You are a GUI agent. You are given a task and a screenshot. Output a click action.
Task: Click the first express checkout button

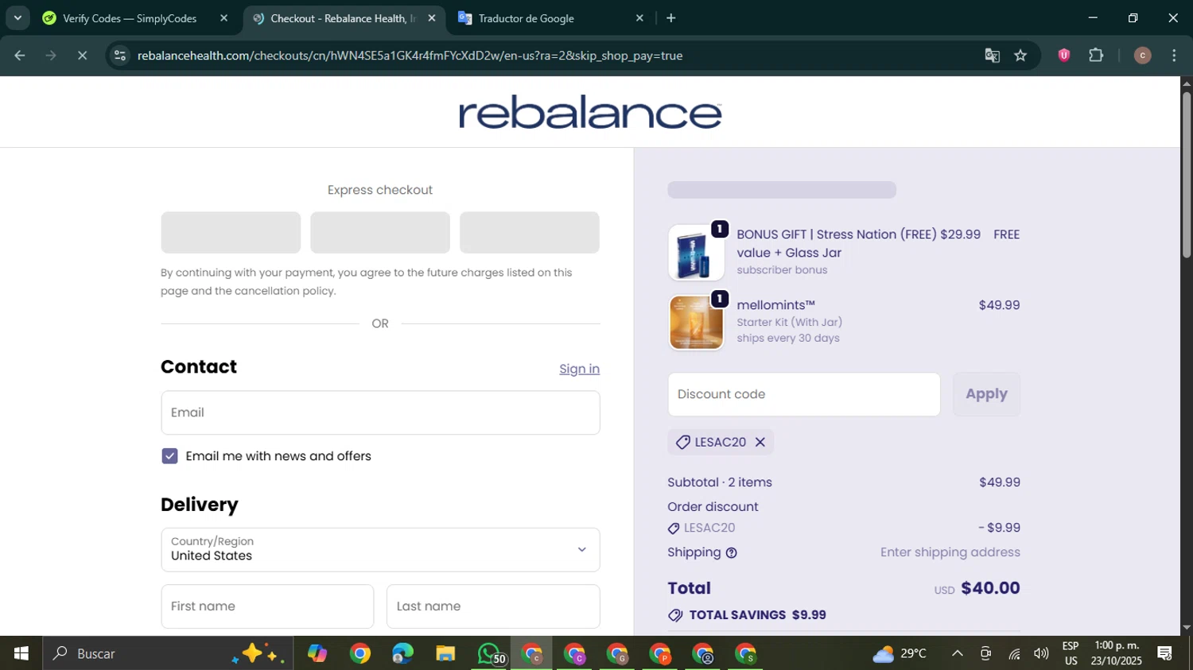tap(231, 232)
